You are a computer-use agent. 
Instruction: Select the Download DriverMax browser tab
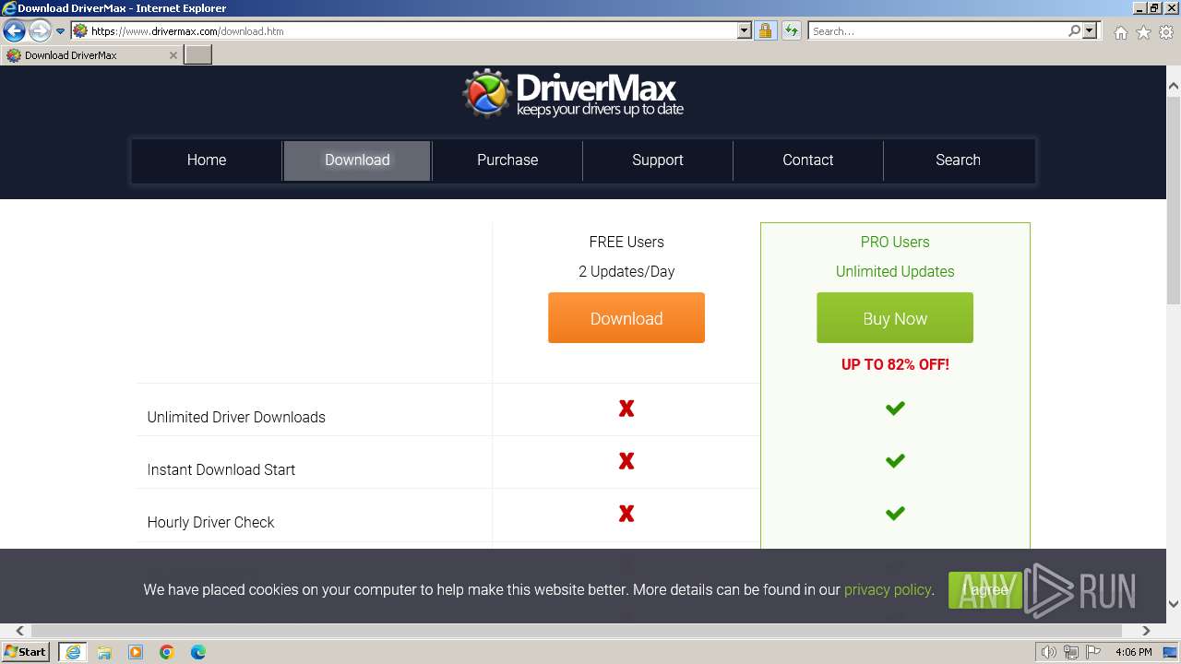click(x=91, y=55)
